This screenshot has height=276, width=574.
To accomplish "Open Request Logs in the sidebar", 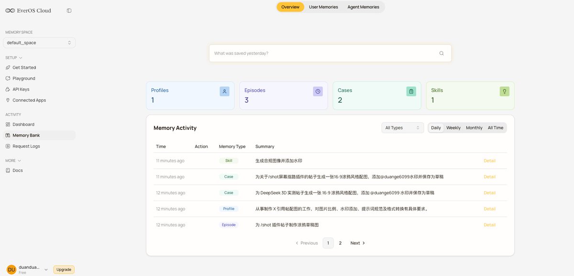I will [x=39, y=146].
